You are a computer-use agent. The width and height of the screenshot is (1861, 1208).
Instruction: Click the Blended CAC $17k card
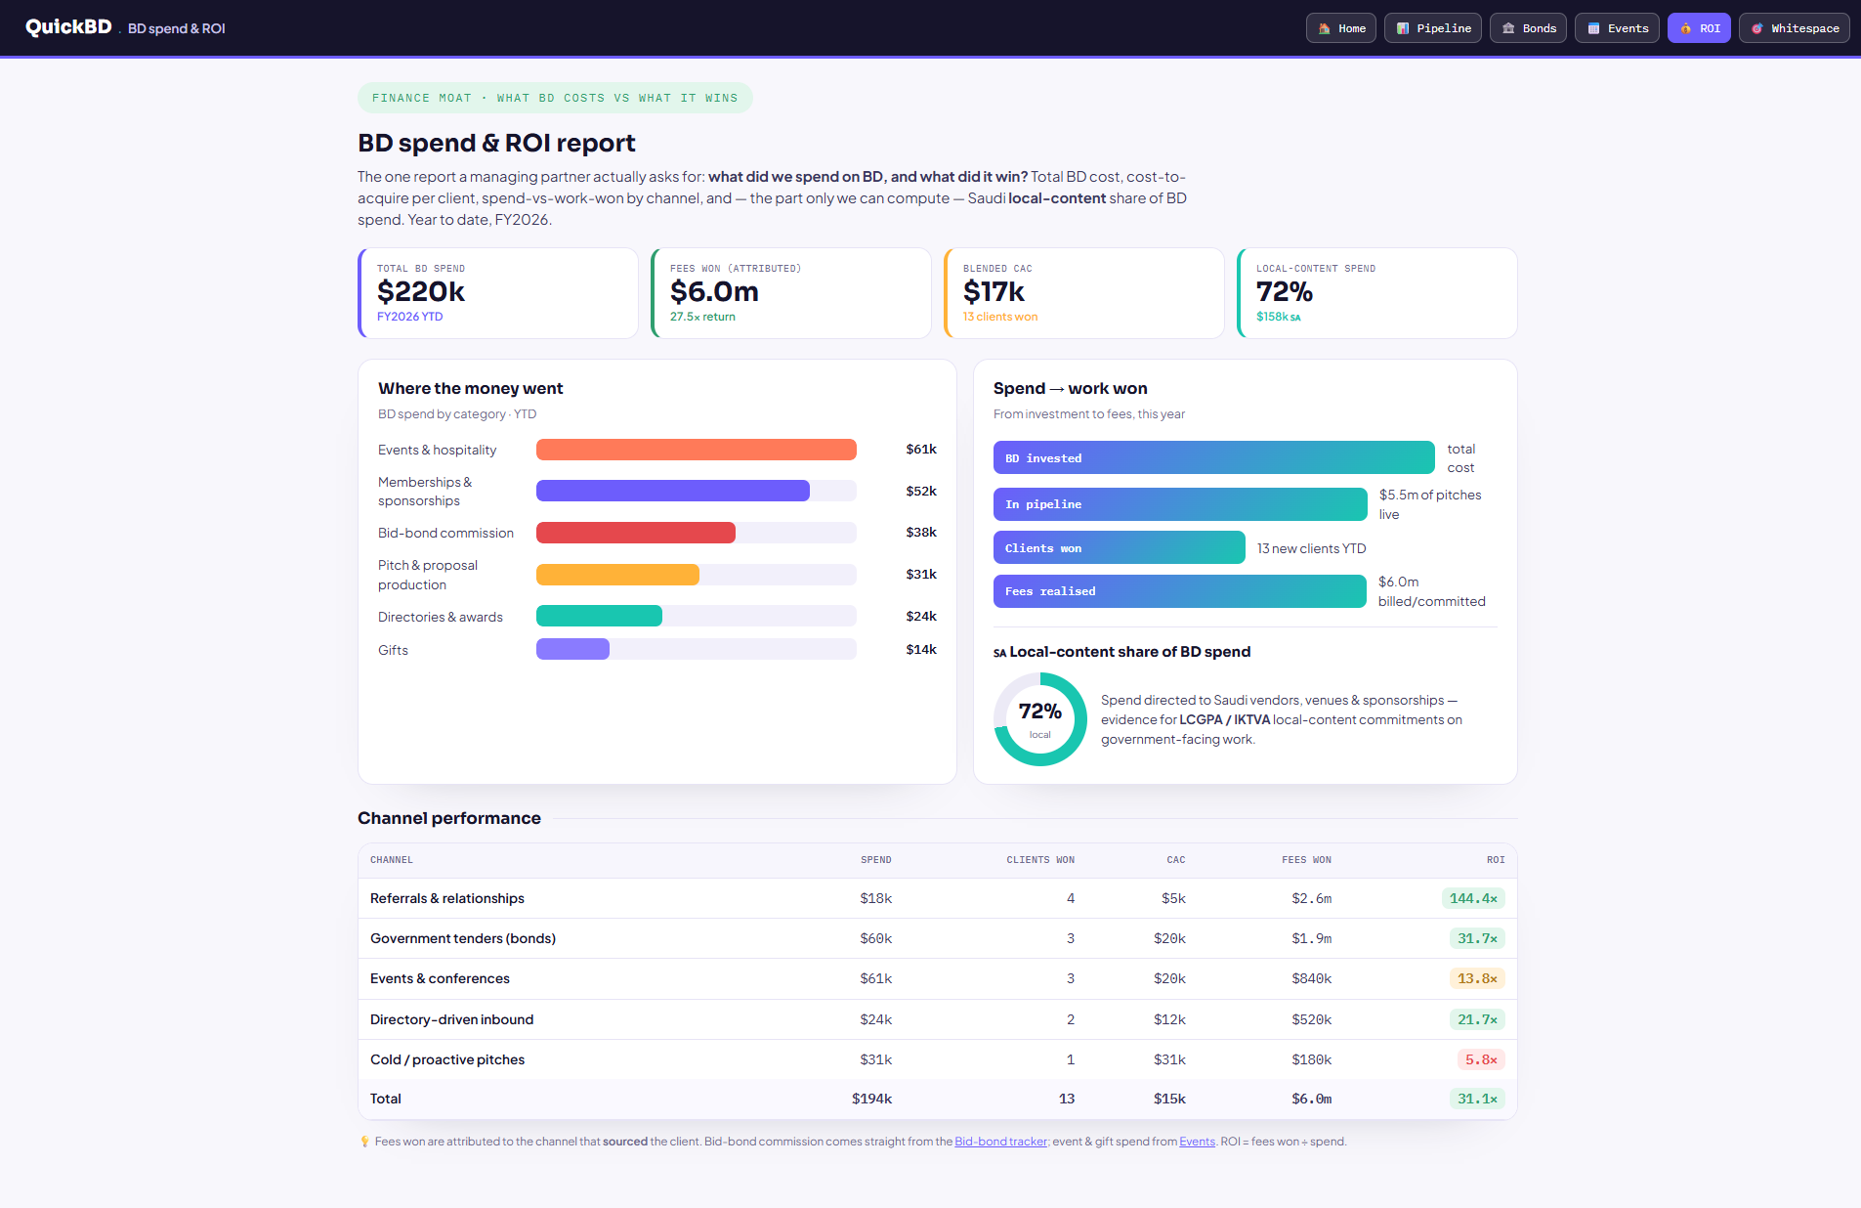(x=1084, y=293)
